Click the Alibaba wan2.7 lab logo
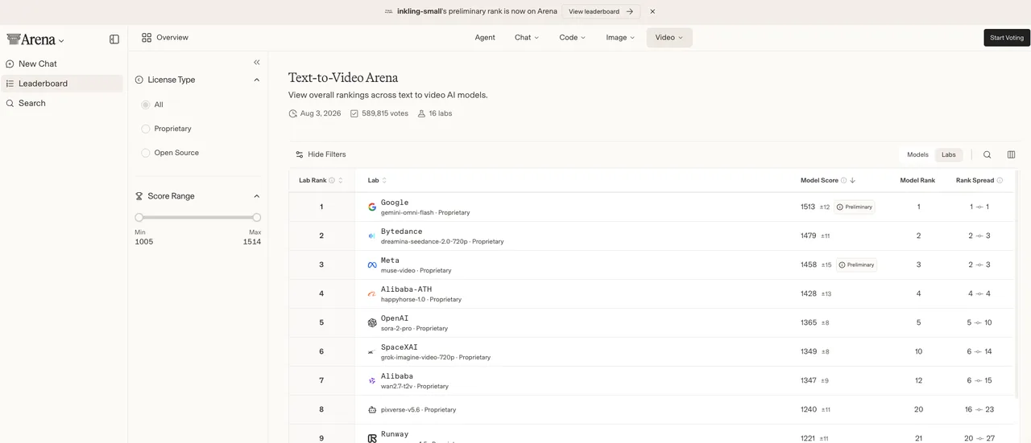 pos(372,380)
